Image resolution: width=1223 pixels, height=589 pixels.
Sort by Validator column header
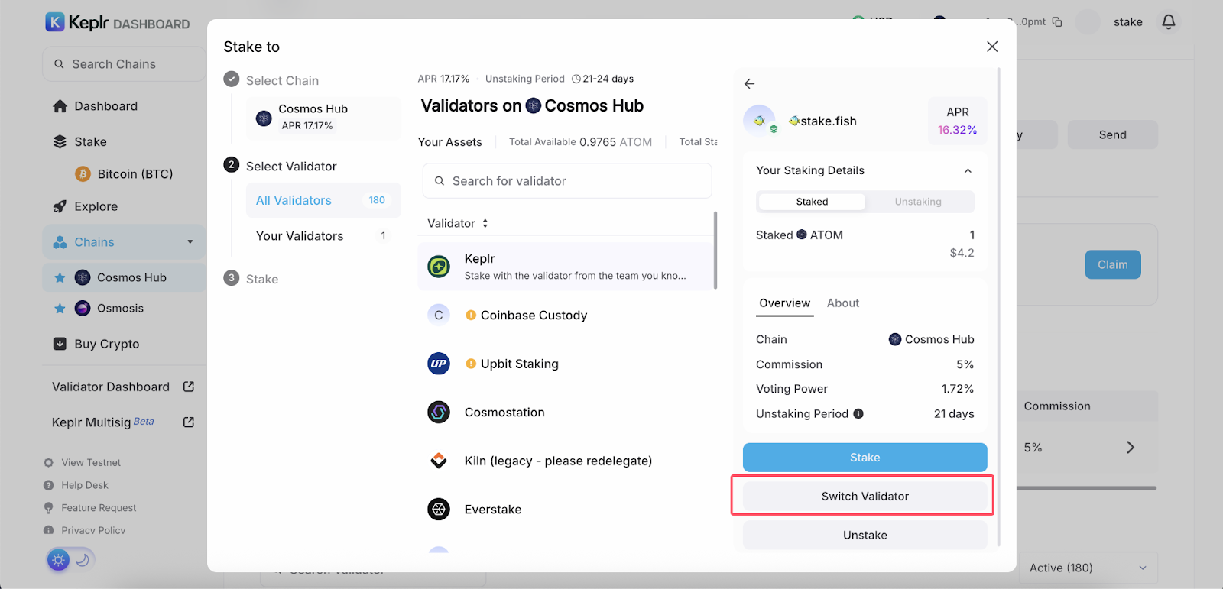(x=458, y=224)
